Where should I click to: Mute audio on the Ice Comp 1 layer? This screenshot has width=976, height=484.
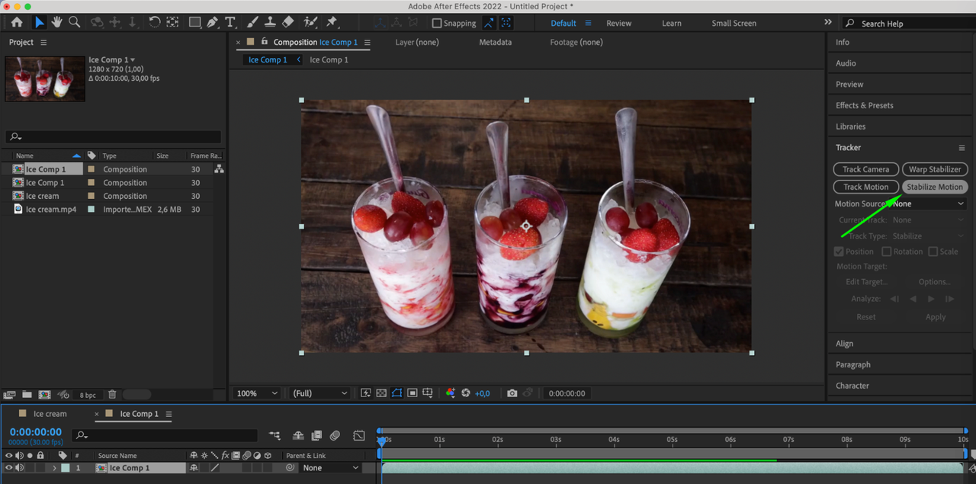tap(21, 467)
